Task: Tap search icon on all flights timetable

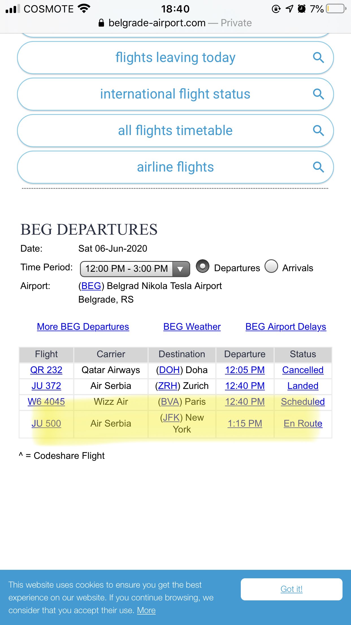Action: tap(318, 130)
